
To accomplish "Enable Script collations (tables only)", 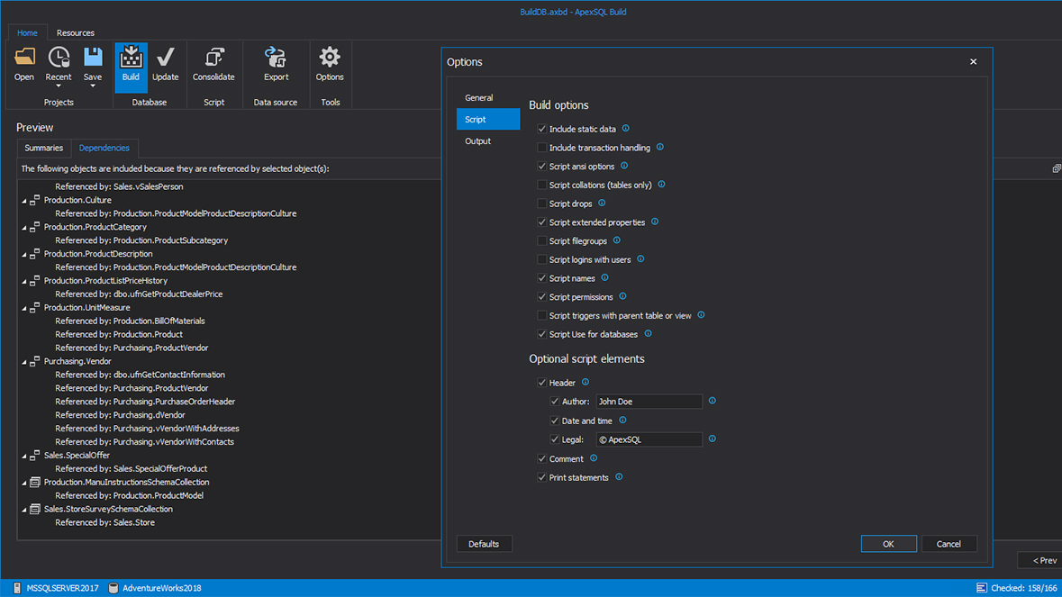I will [542, 185].
